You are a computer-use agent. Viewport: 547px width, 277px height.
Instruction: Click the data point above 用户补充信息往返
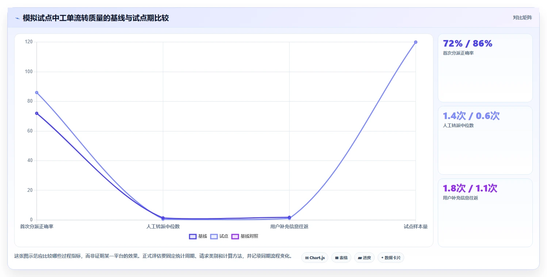[289, 217]
